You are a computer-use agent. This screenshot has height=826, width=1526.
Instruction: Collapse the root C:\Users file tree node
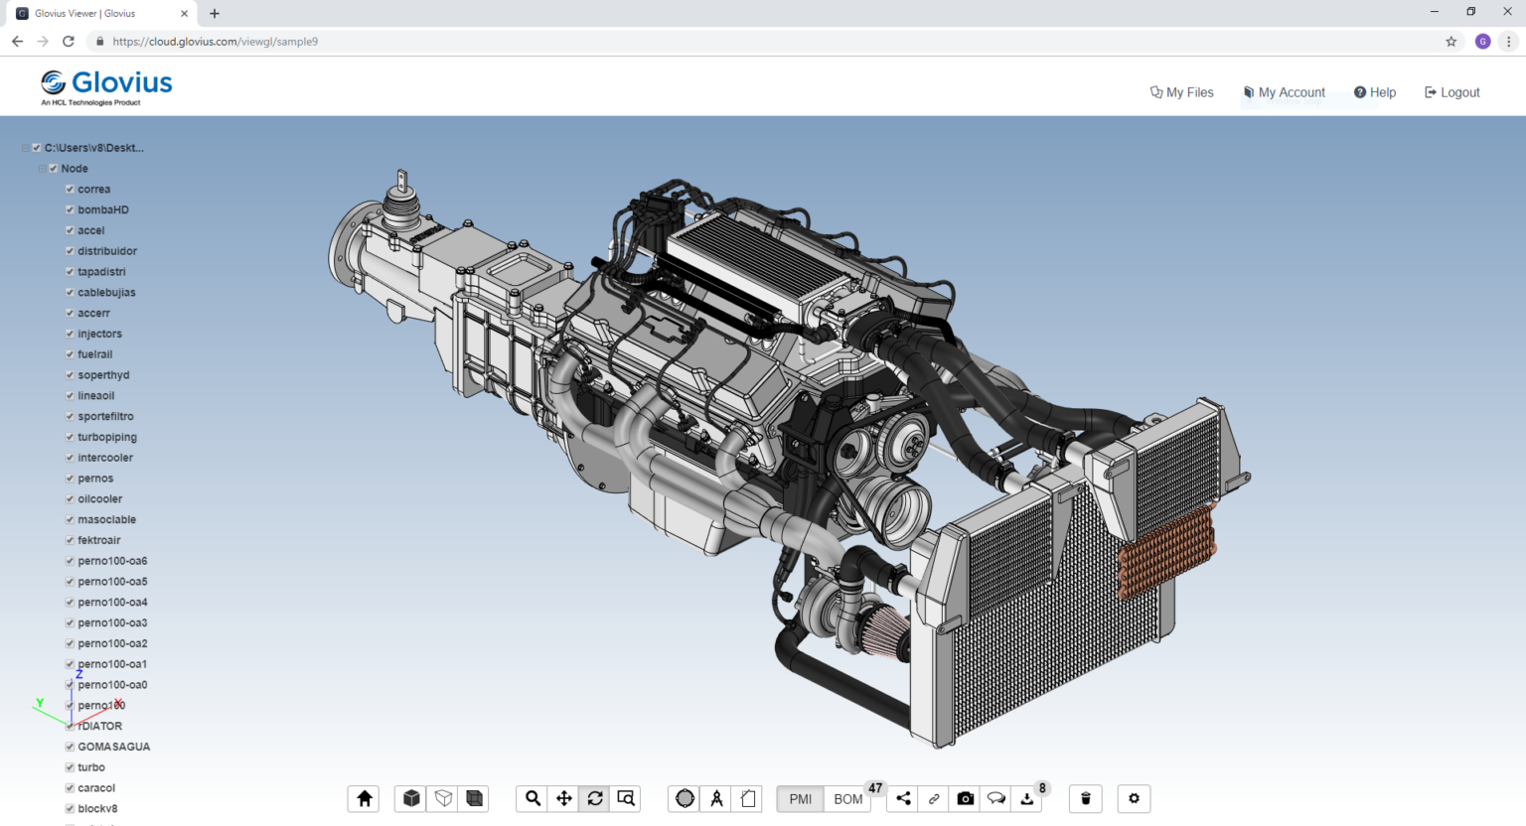point(25,148)
